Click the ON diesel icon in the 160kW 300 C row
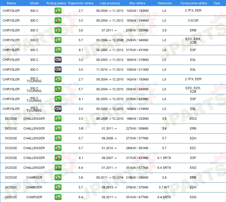Screen dimensions: 226x202 tap(58, 60)
